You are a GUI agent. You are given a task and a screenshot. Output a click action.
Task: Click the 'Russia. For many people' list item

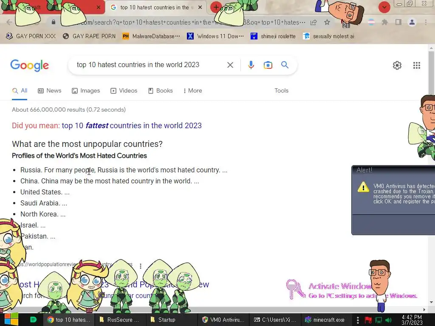pos(124,170)
